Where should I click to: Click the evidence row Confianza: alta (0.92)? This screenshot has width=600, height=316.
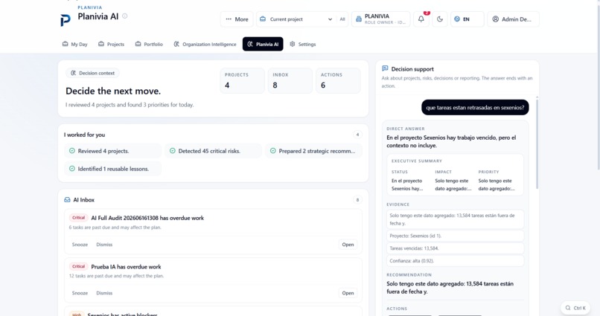[x=455, y=261]
